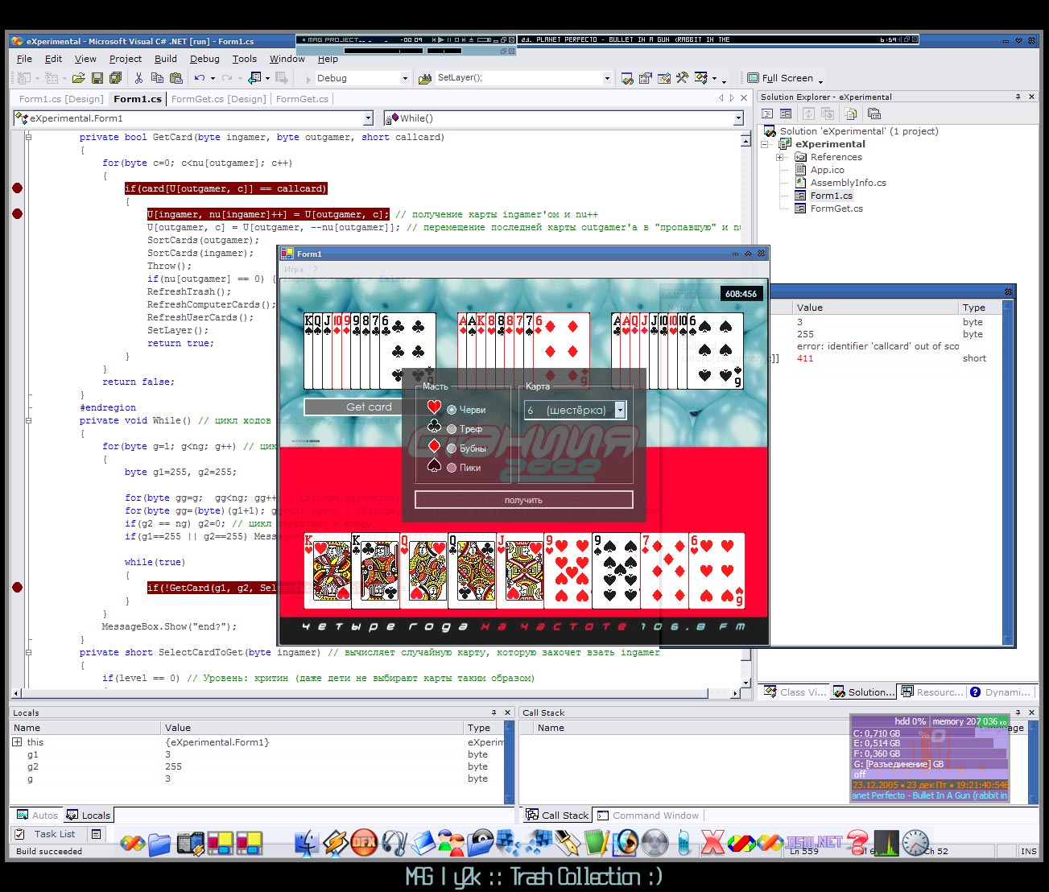Click the Copy toolbar icon
This screenshot has width=1049, height=892.
(x=157, y=78)
